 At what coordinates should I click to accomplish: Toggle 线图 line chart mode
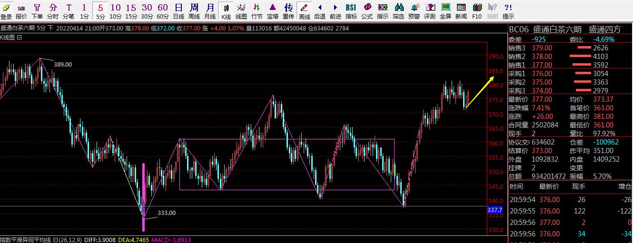coord(241,11)
